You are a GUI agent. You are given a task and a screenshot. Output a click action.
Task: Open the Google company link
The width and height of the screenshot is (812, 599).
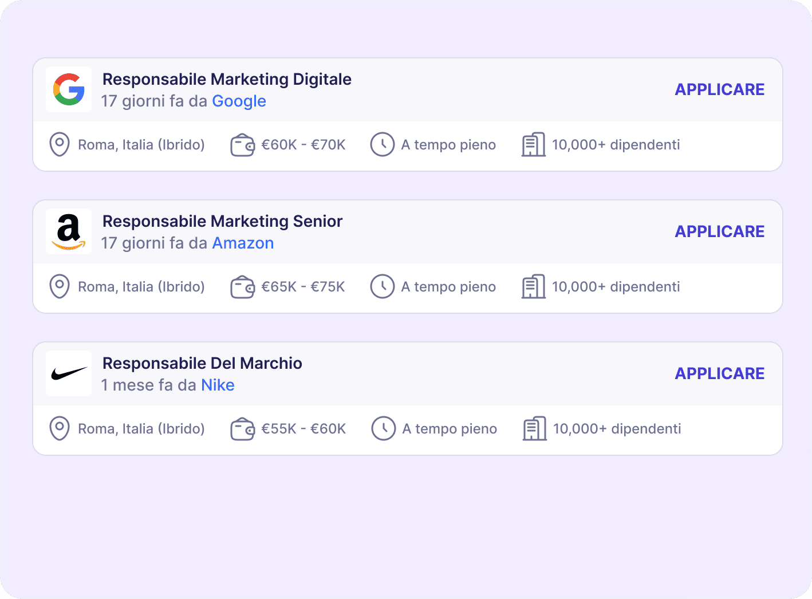click(239, 101)
